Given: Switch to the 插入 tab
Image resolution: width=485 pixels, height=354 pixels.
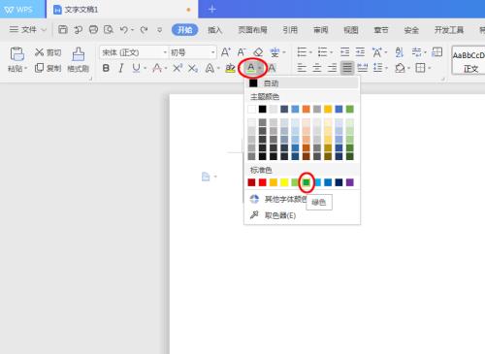Looking at the screenshot, I should (215, 30).
